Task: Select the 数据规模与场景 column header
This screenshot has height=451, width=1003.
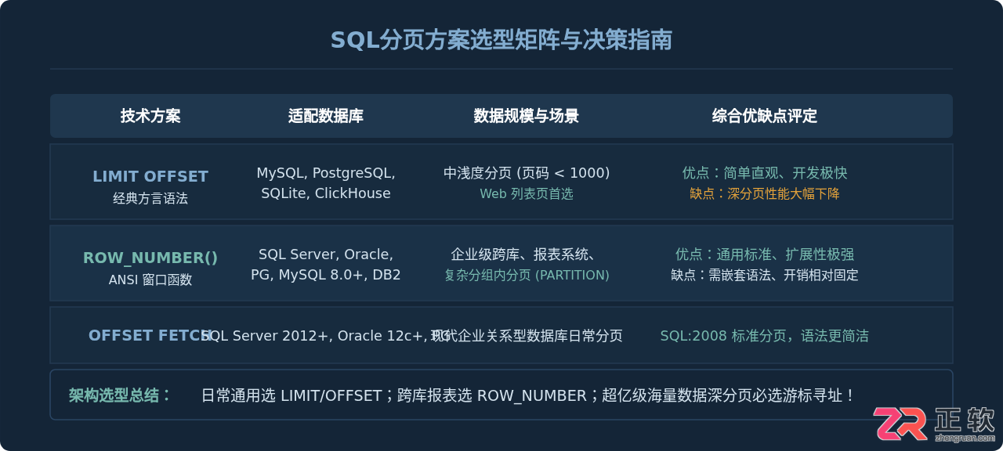Action: (527, 116)
